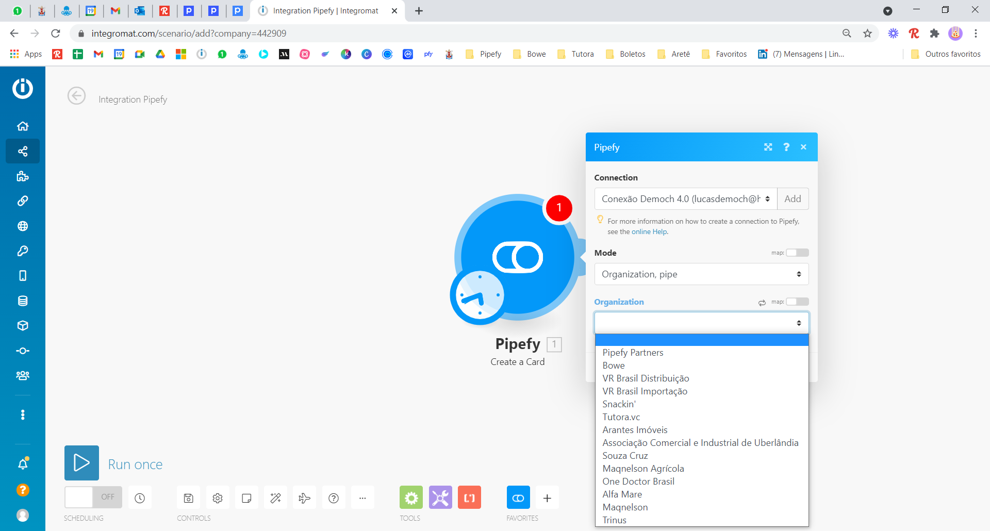Screen dimensions: 990x531
Task: Open the Boletos bookmarks folder
Action: [625, 54]
